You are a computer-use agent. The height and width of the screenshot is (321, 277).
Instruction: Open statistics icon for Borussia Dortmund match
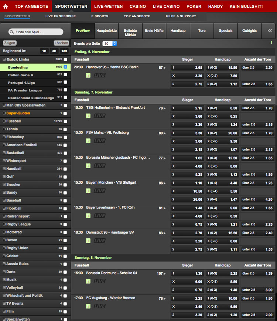pyautogui.click(x=88, y=282)
